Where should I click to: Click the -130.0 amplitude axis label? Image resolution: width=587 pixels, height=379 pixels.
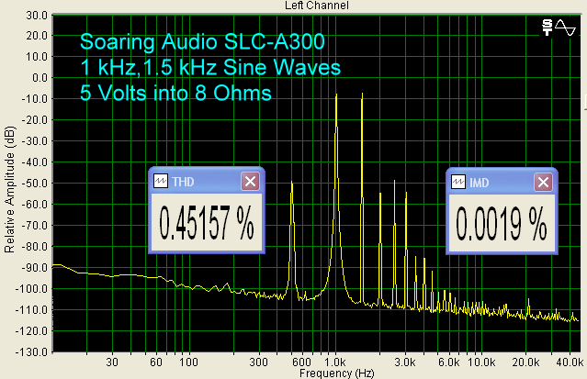click(32, 352)
